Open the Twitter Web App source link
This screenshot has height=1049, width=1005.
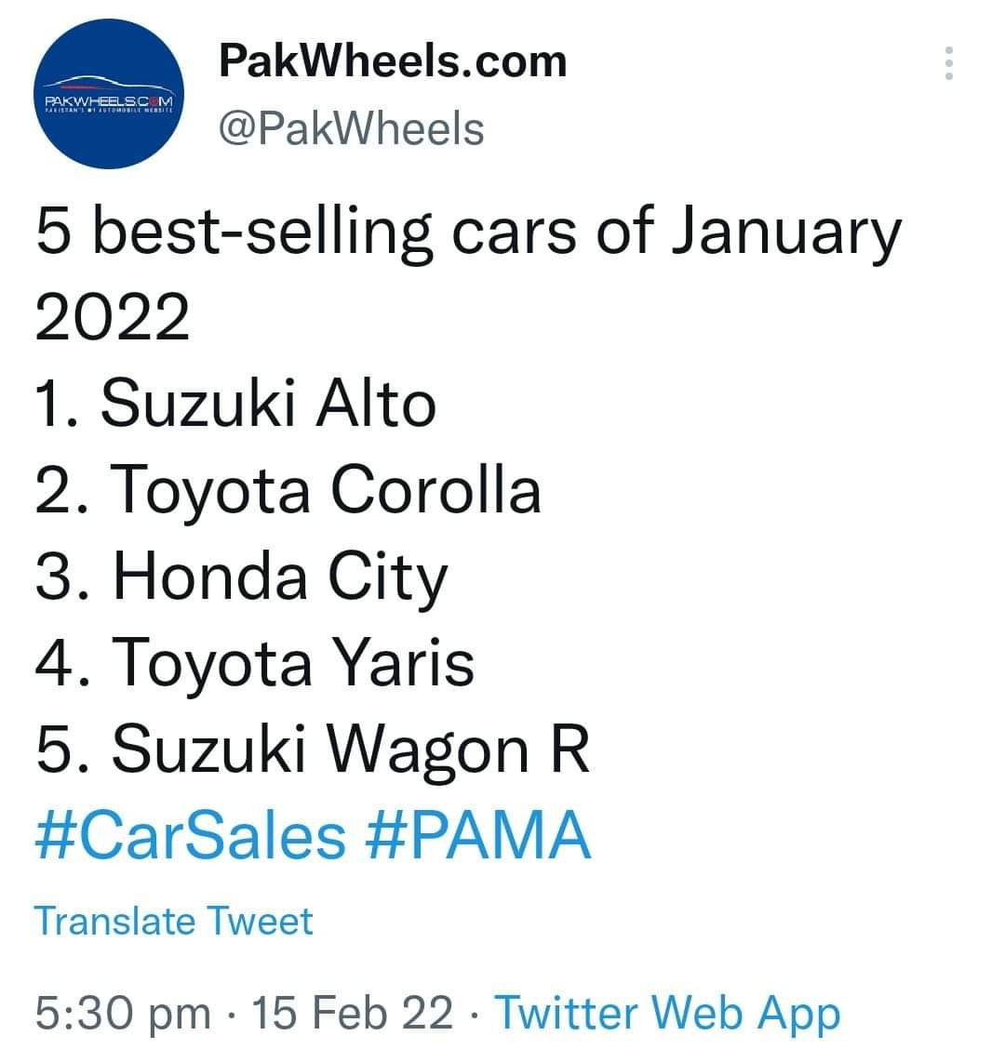(667, 1012)
